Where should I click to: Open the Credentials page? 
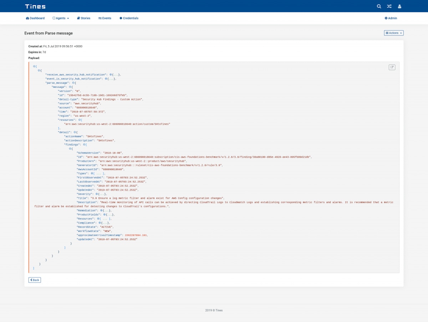click(129, 18)
